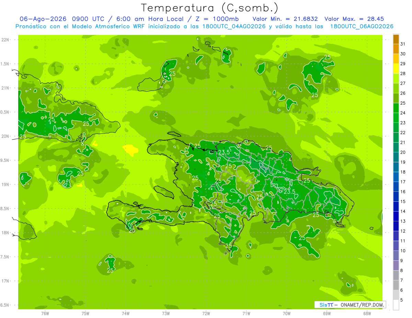Image resolution: width=412 pixels, height=318 pixels.
Task: Click the color bar value "10"
Action: coord(403,251)
